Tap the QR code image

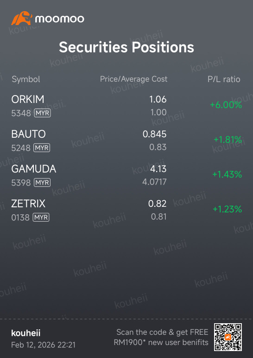click(x=228, y=337)
